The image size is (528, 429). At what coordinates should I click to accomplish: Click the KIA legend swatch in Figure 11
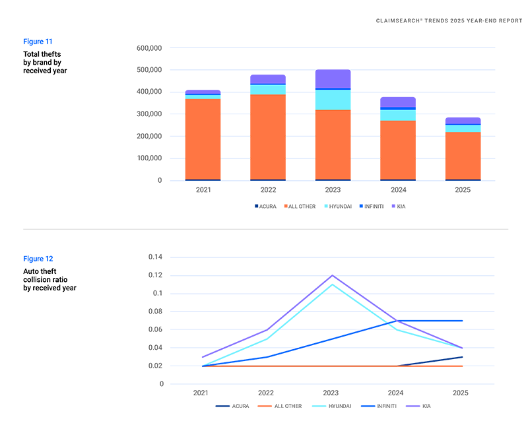click(x=393, y=206)
